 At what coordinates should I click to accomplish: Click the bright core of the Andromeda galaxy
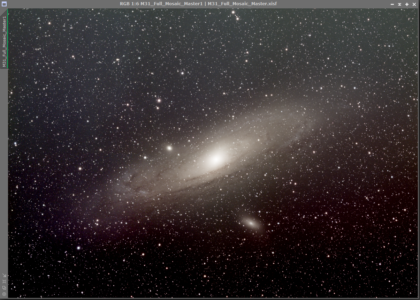216,160
